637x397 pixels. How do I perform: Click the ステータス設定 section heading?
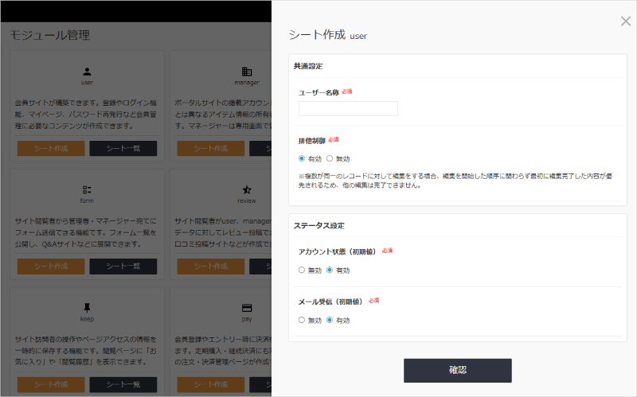319,226
